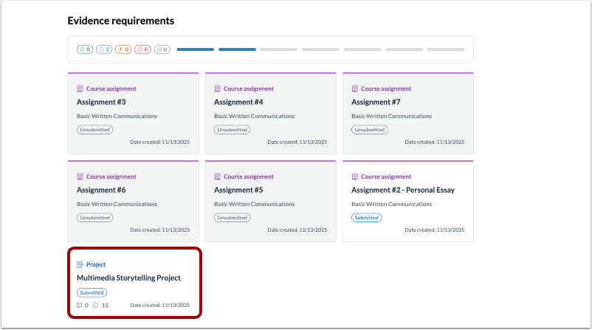592x330 pixels.
Task: Click 'Date created: 11/13/2025' on Assignment #3
Action: pyautogui.click(x=160, y=142)
